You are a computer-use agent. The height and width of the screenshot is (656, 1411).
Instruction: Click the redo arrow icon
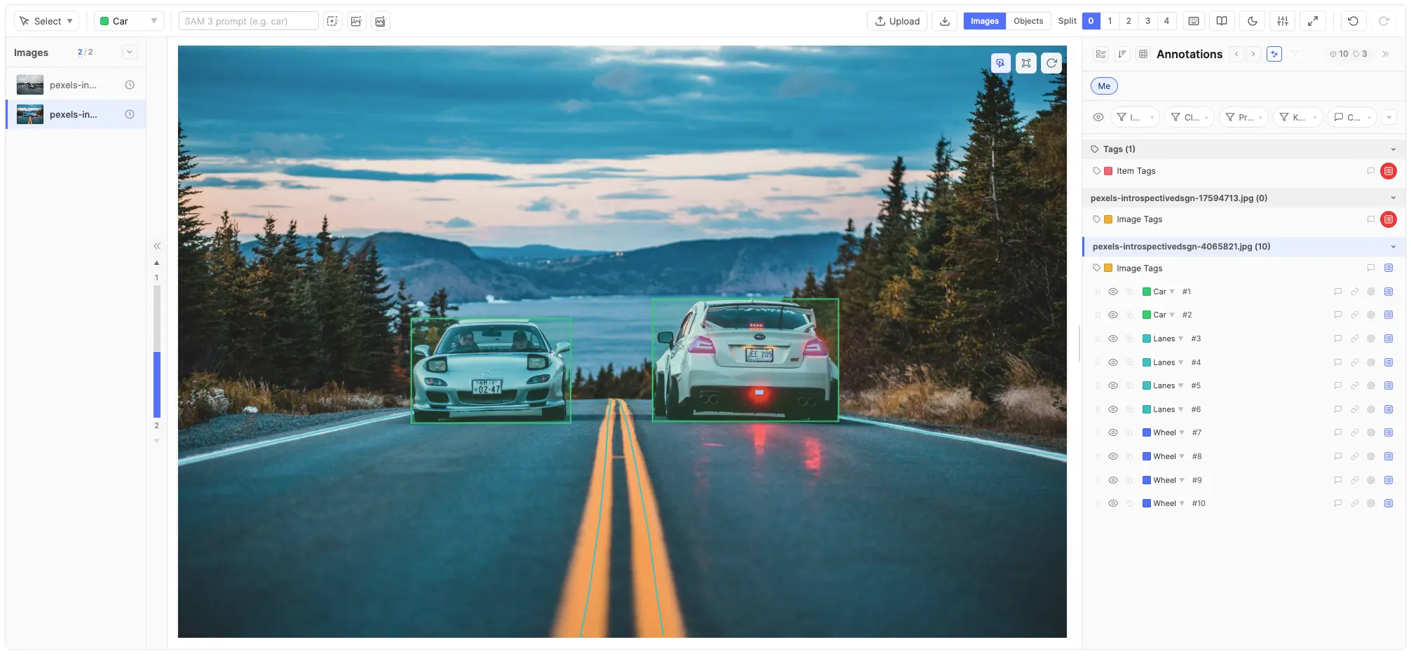tap(1384, 21)
